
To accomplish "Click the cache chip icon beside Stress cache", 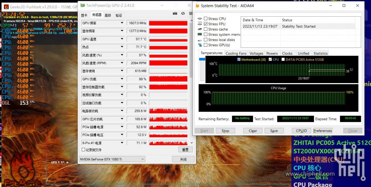I will tap(200, 29).
